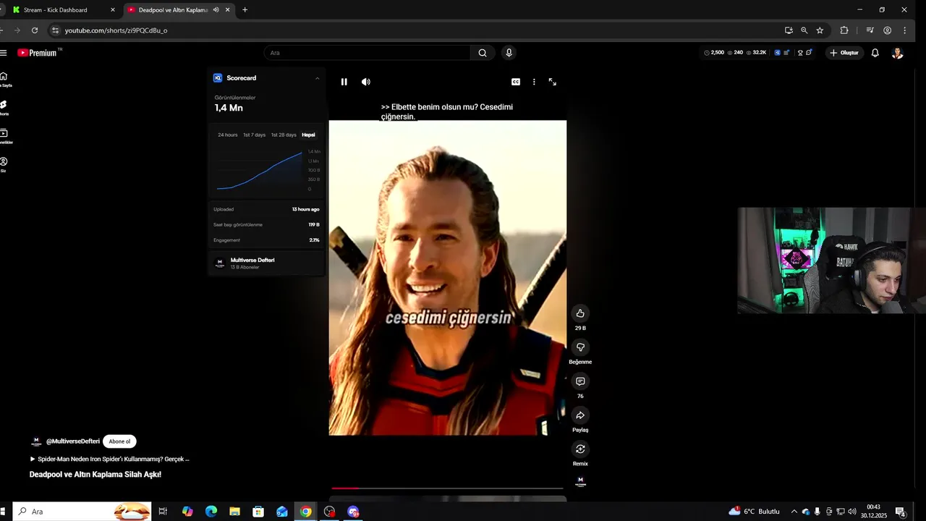Viewport: 926px width, 521px height.
Task: Click the Windows taskbar search box
Action: tap(82, 512)
